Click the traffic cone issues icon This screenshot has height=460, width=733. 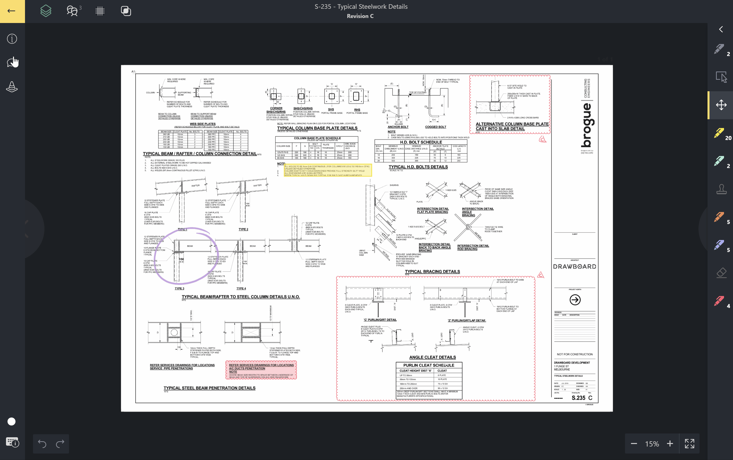(x=12, y=87)
